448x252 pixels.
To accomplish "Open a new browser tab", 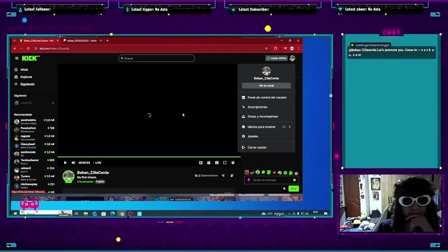I will (107, 41).
